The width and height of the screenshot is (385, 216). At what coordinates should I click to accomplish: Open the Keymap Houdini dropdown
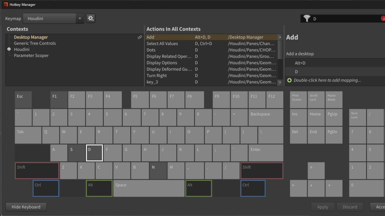[54, 18]
